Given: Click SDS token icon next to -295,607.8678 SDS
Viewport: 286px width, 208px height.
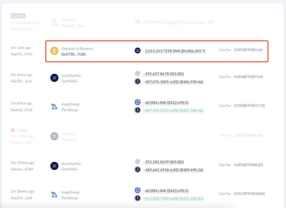Looking at the screenshot, I should point(137,74).
